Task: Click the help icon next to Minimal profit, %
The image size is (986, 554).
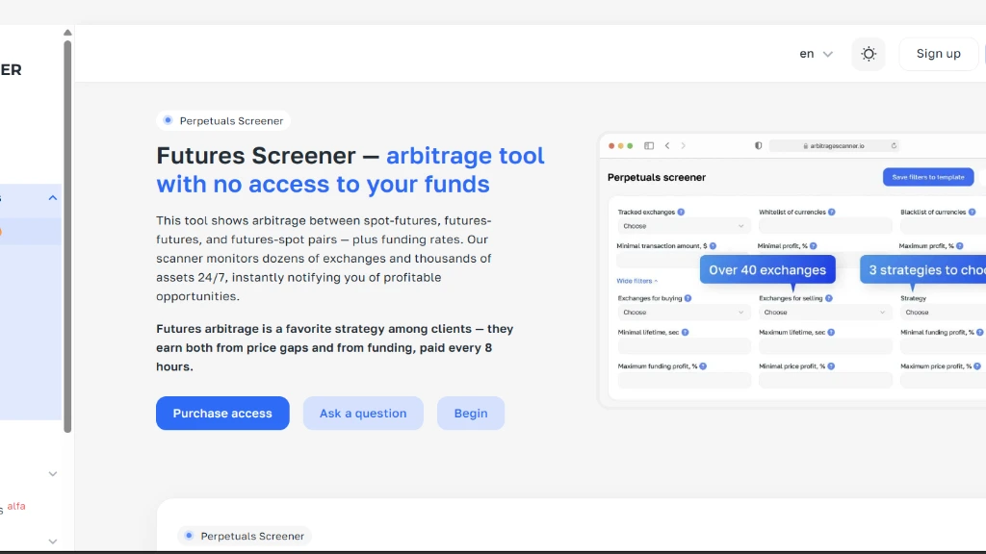Action: (x=813, y=246)
